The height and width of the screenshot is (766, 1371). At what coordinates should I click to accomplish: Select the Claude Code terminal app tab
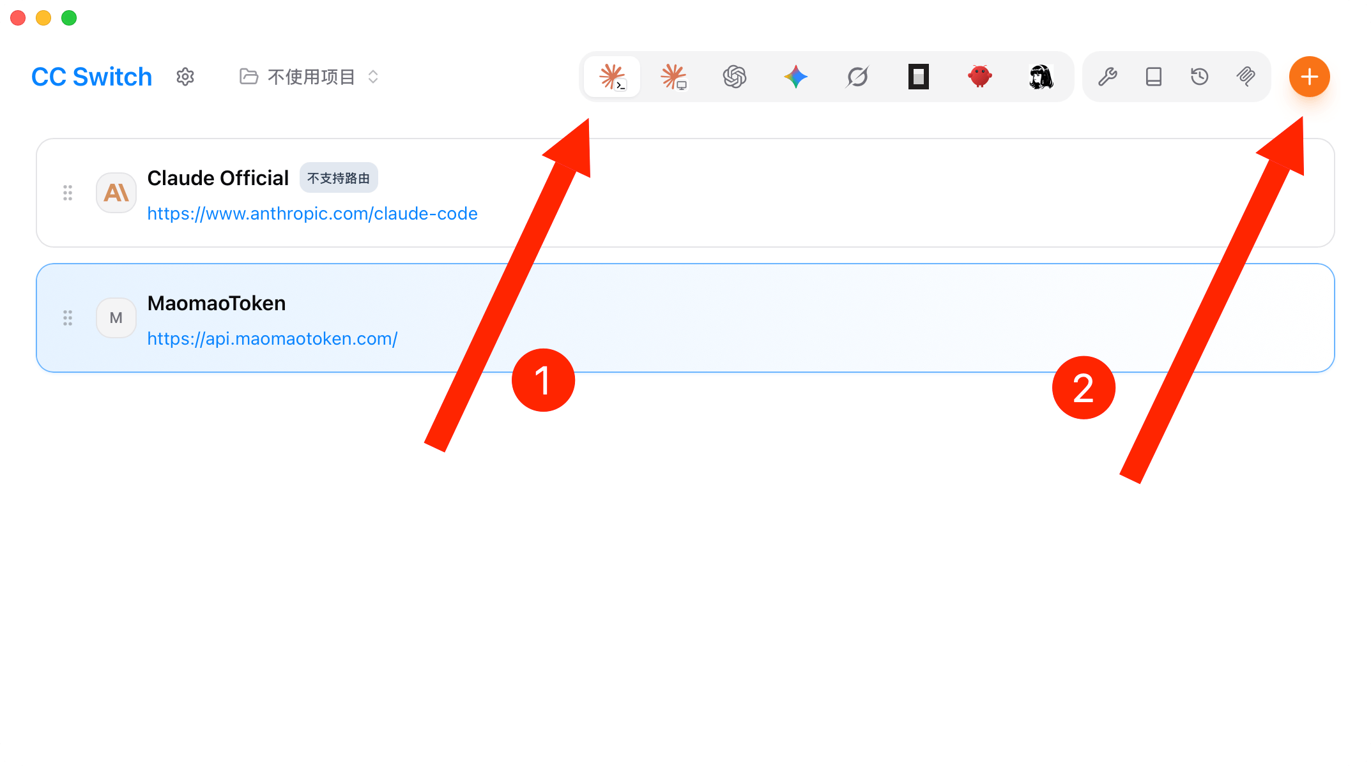point(612,77)
